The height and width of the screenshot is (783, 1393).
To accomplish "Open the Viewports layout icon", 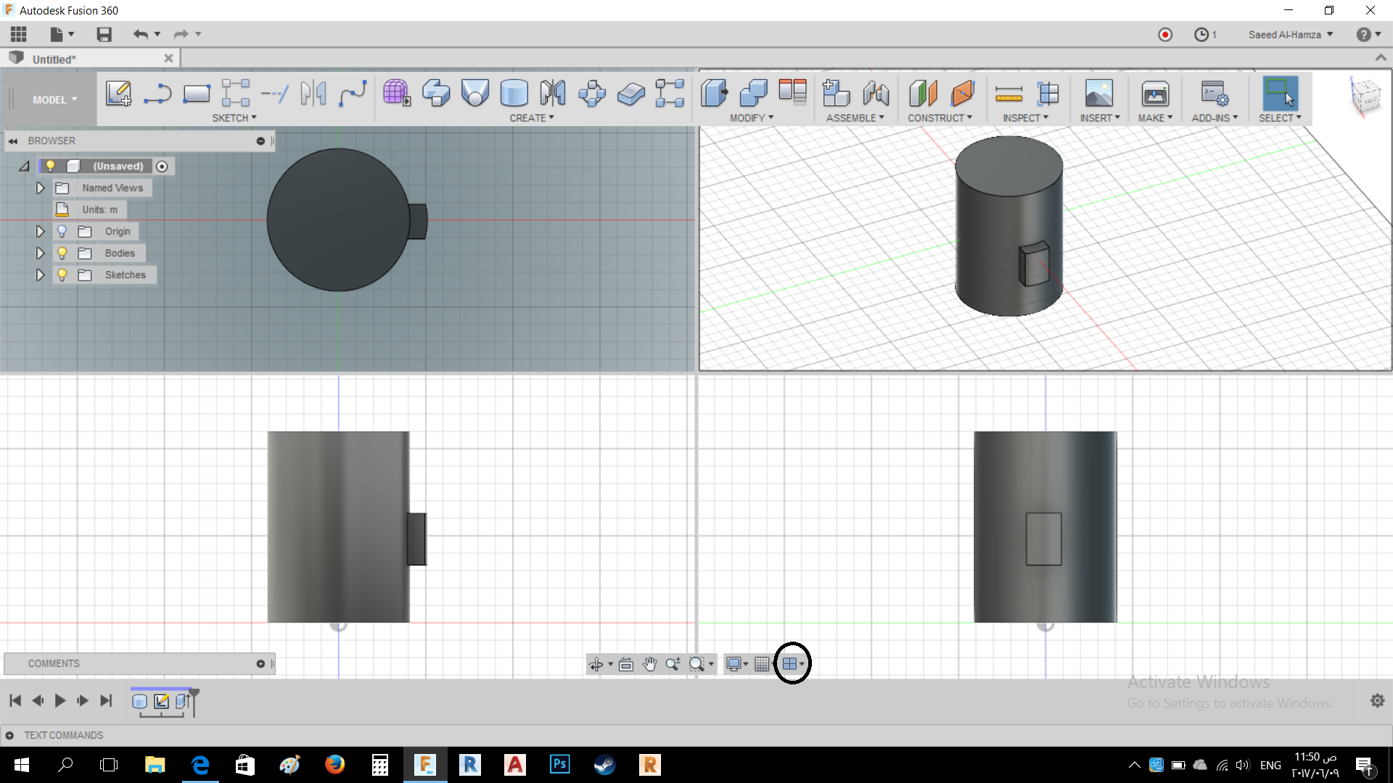I will [789, 664].
